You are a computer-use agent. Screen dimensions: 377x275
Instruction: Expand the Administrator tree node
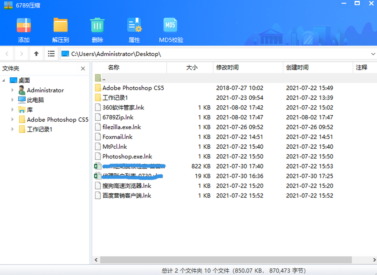[12, 90]
